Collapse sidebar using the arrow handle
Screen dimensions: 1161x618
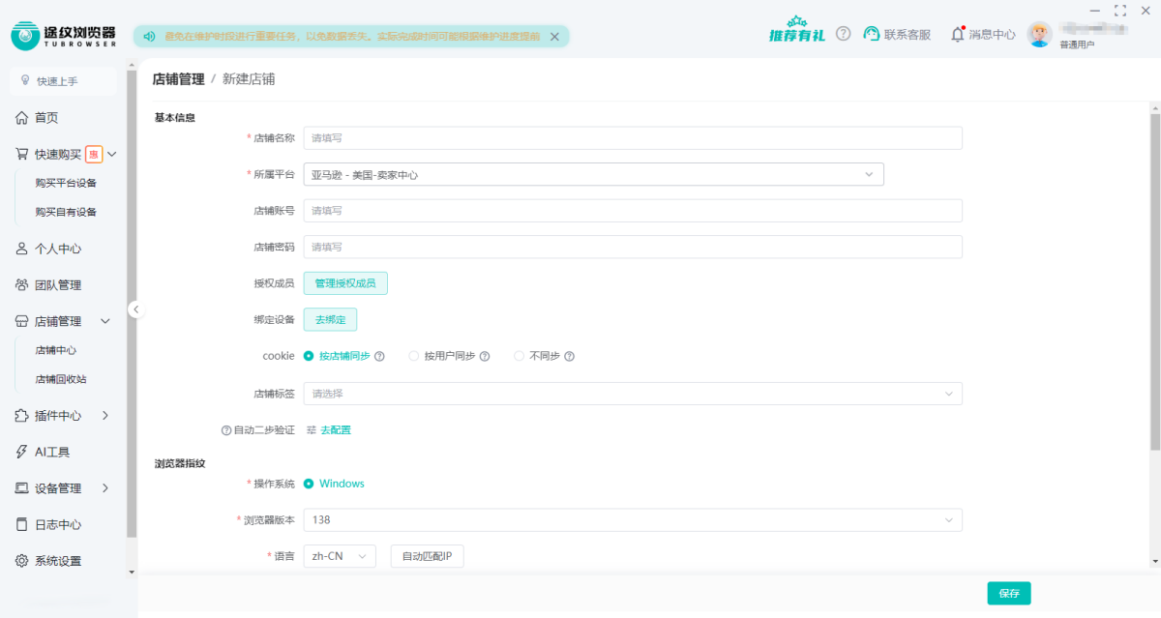pos(135,309)
